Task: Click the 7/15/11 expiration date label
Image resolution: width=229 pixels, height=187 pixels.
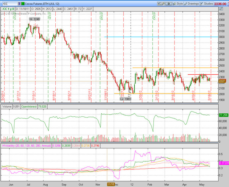Action: 34,96
